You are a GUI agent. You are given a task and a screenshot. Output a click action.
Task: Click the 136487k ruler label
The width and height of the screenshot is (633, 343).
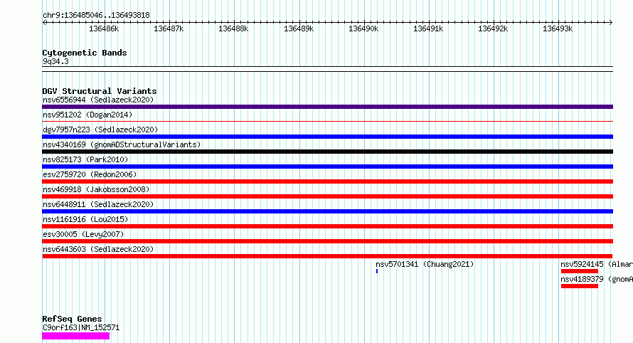pyautogui.click(x=169, y=28)
